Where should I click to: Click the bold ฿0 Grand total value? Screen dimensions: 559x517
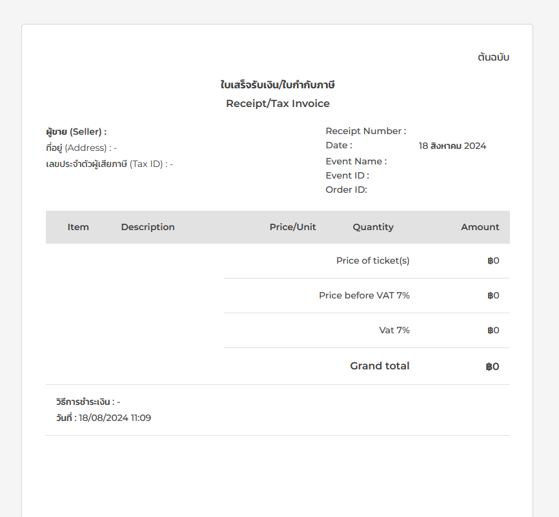coord(493,366)
